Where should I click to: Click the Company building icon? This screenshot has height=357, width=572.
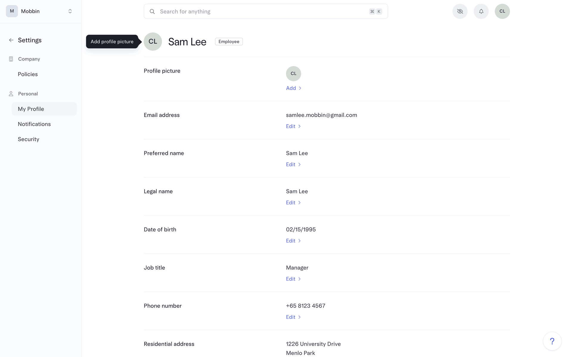point(11,59)
